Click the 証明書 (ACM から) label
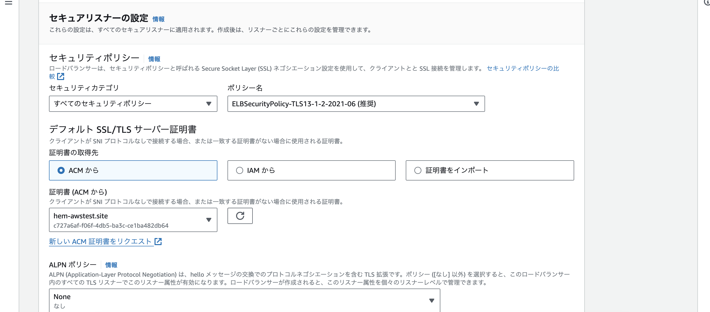Viewport: 710px width, 312px height. click(x=78, y=192)
